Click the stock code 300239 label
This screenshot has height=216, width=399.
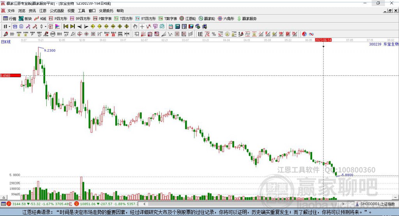click(x=375, y=44)
